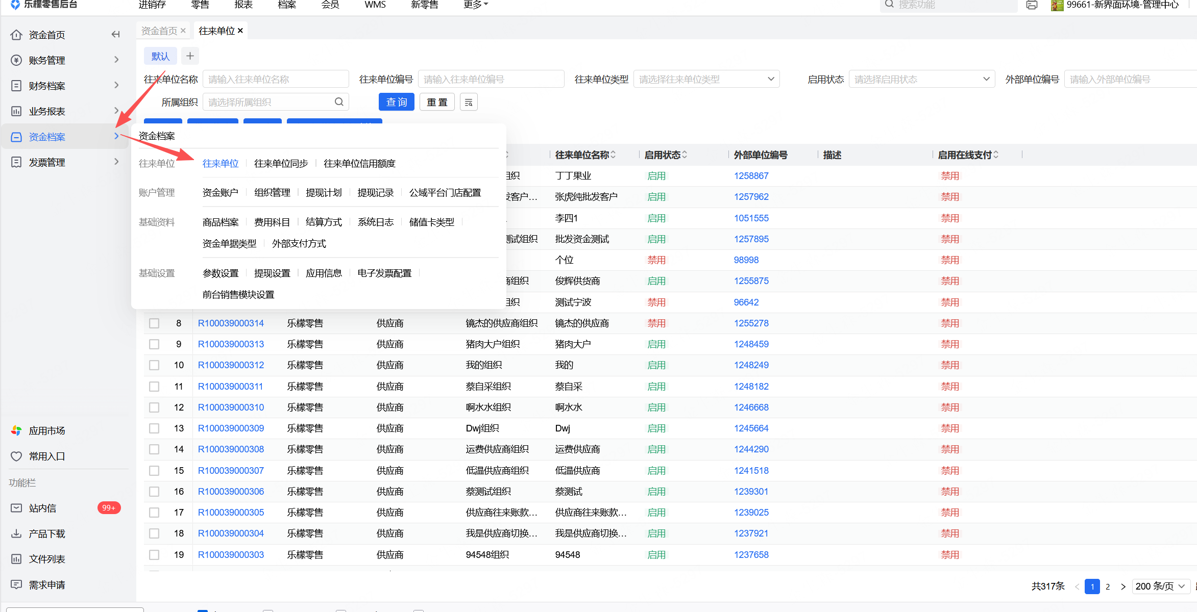Open the 200 条/页 page size dropdown
The width and height of the screenshot is (1197, 612).
(1160, 586)
